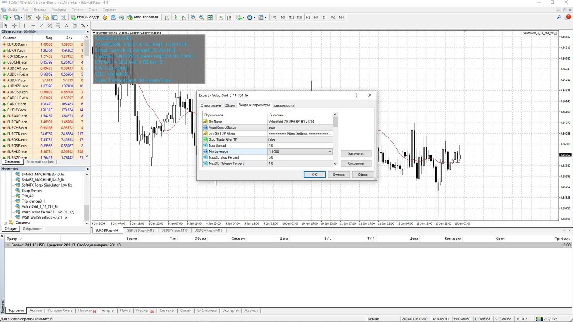Click the dialog help question mark

pyautogui.click(x=356, y=95)
